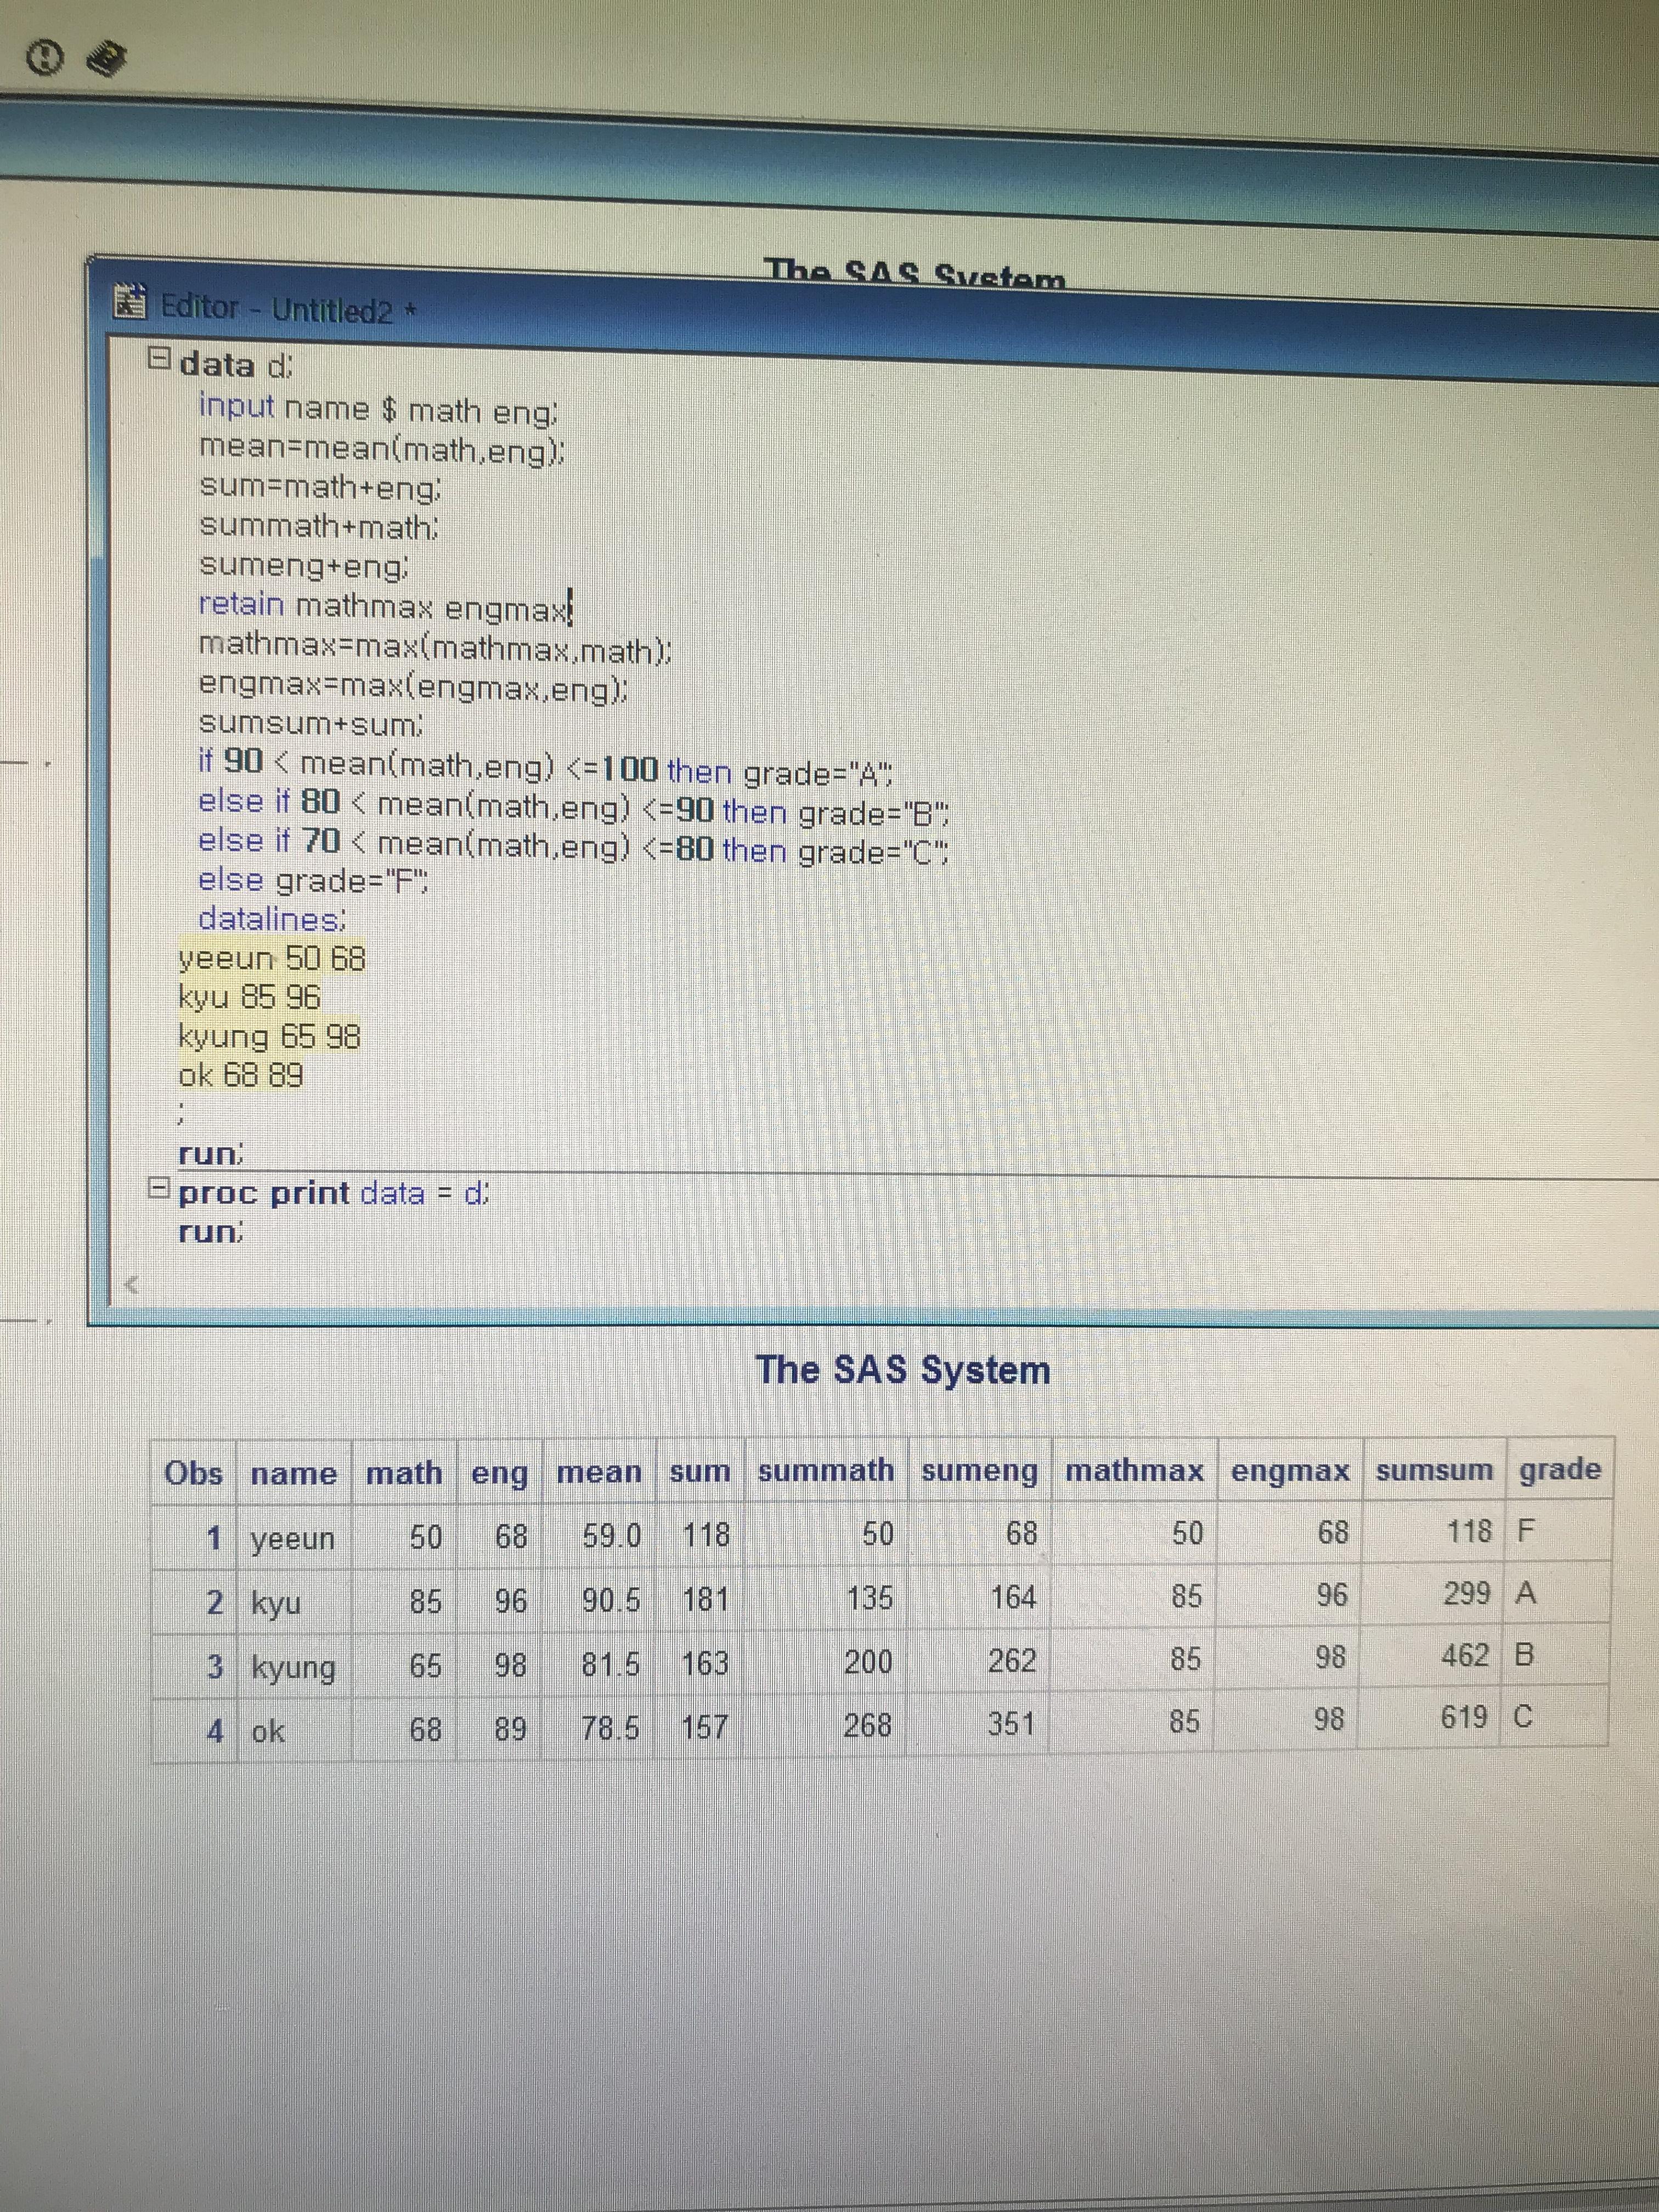
Task: Click the line assigning grade="A"
Action: (546, 768)
